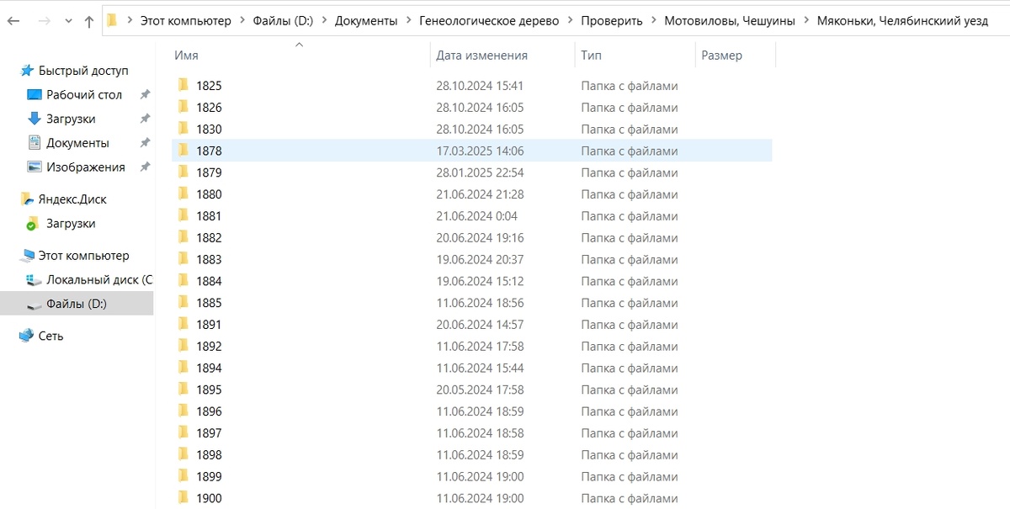
Task: Open Локальный диск (C:) drive
Action: pos(99,279)
